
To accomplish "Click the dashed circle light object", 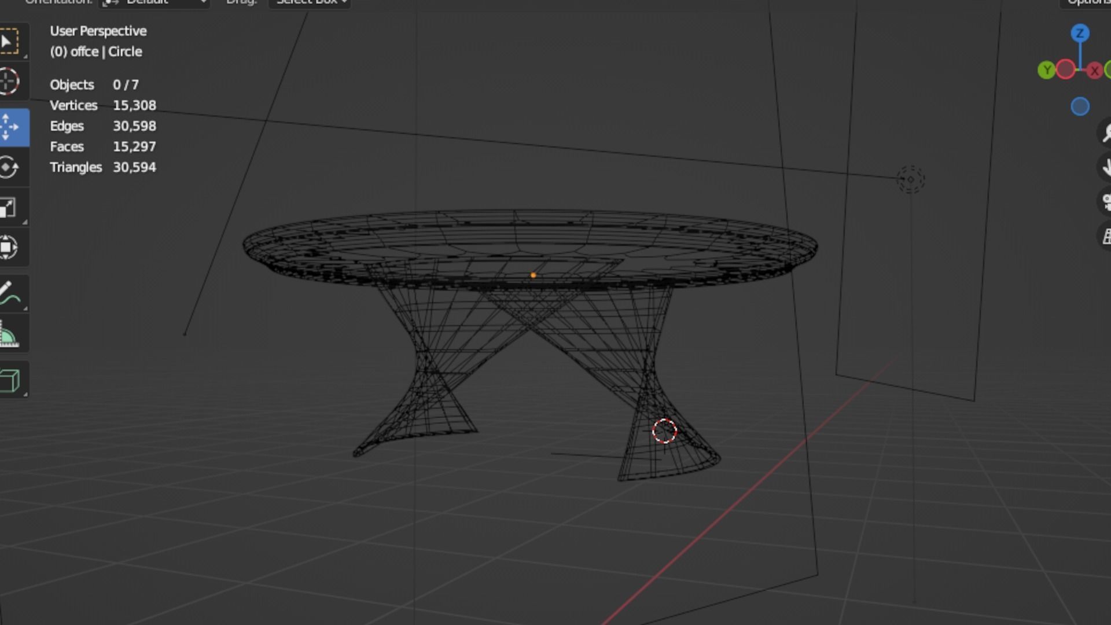I will coord(911,179).
